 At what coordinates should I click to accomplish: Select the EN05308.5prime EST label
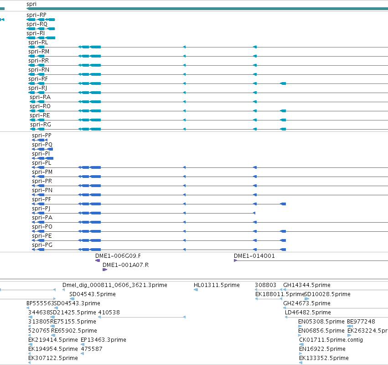point(321,322)
